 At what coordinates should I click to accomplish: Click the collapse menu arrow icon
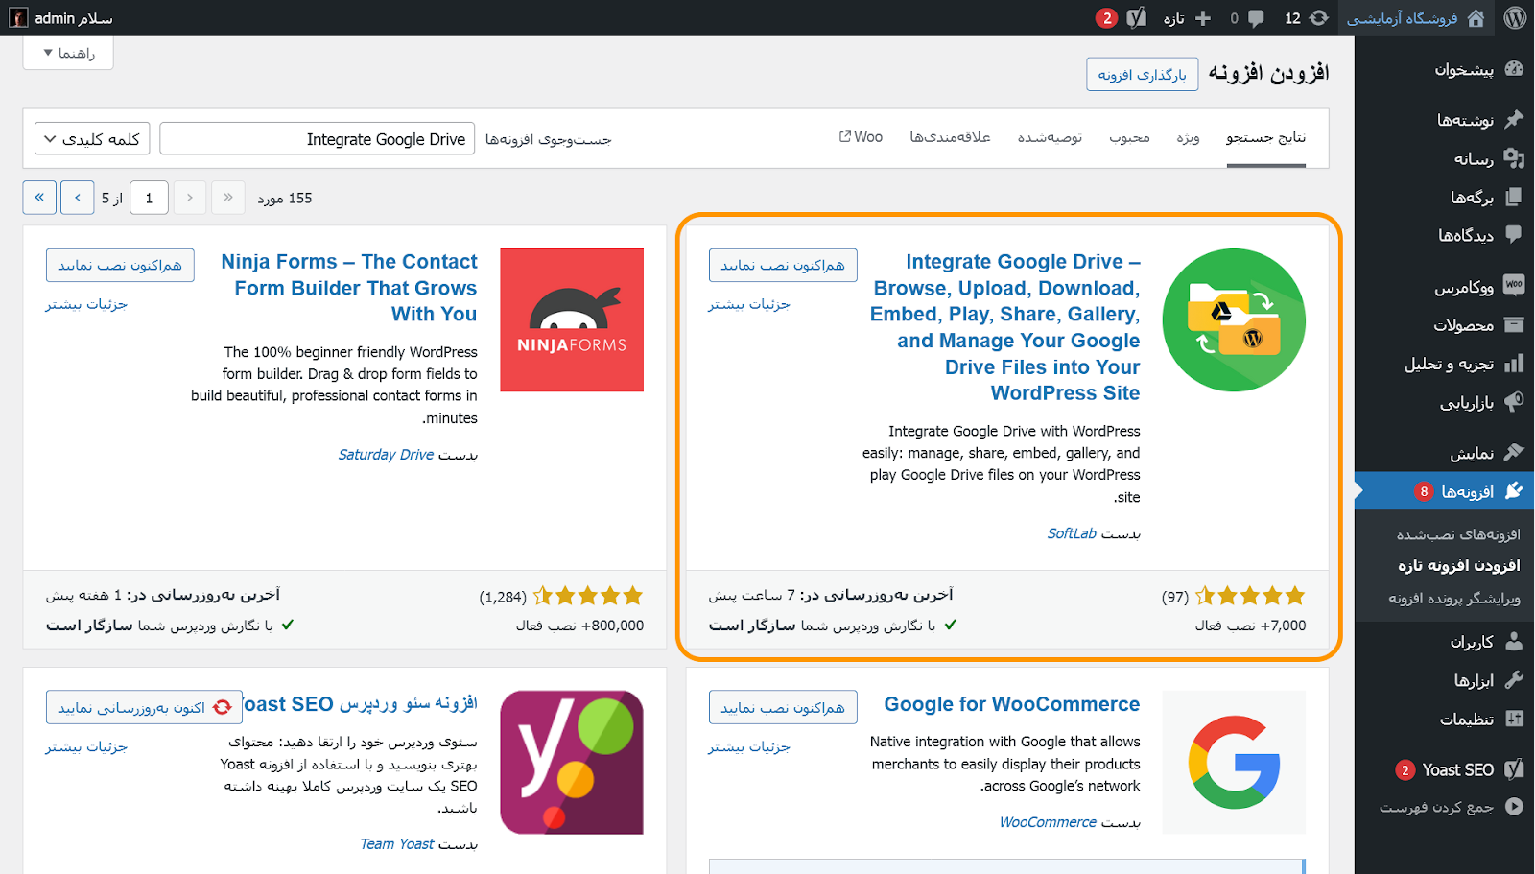coord(1514,807)
